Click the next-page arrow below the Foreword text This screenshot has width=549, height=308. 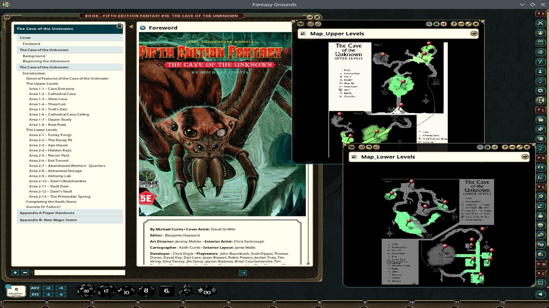click(x=242, y=273)
